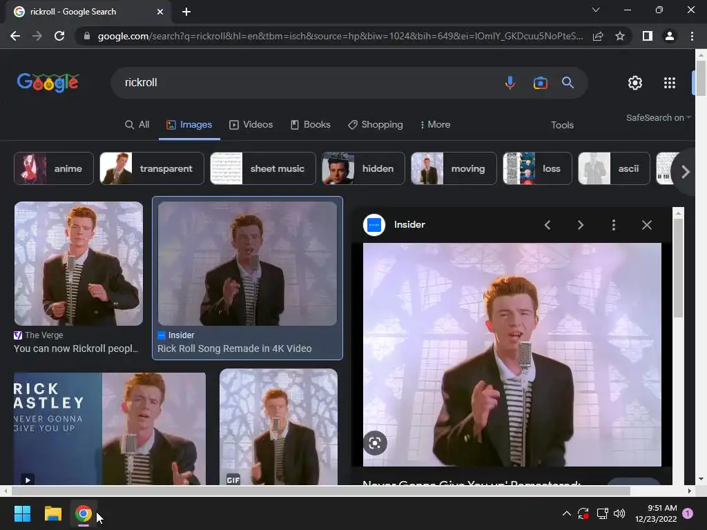Open the network display tray icon

602,513
